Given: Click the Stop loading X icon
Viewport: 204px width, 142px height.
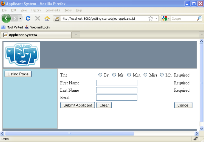Looking at the screenshot, I should pyautogui.click(x=37, y=18).
